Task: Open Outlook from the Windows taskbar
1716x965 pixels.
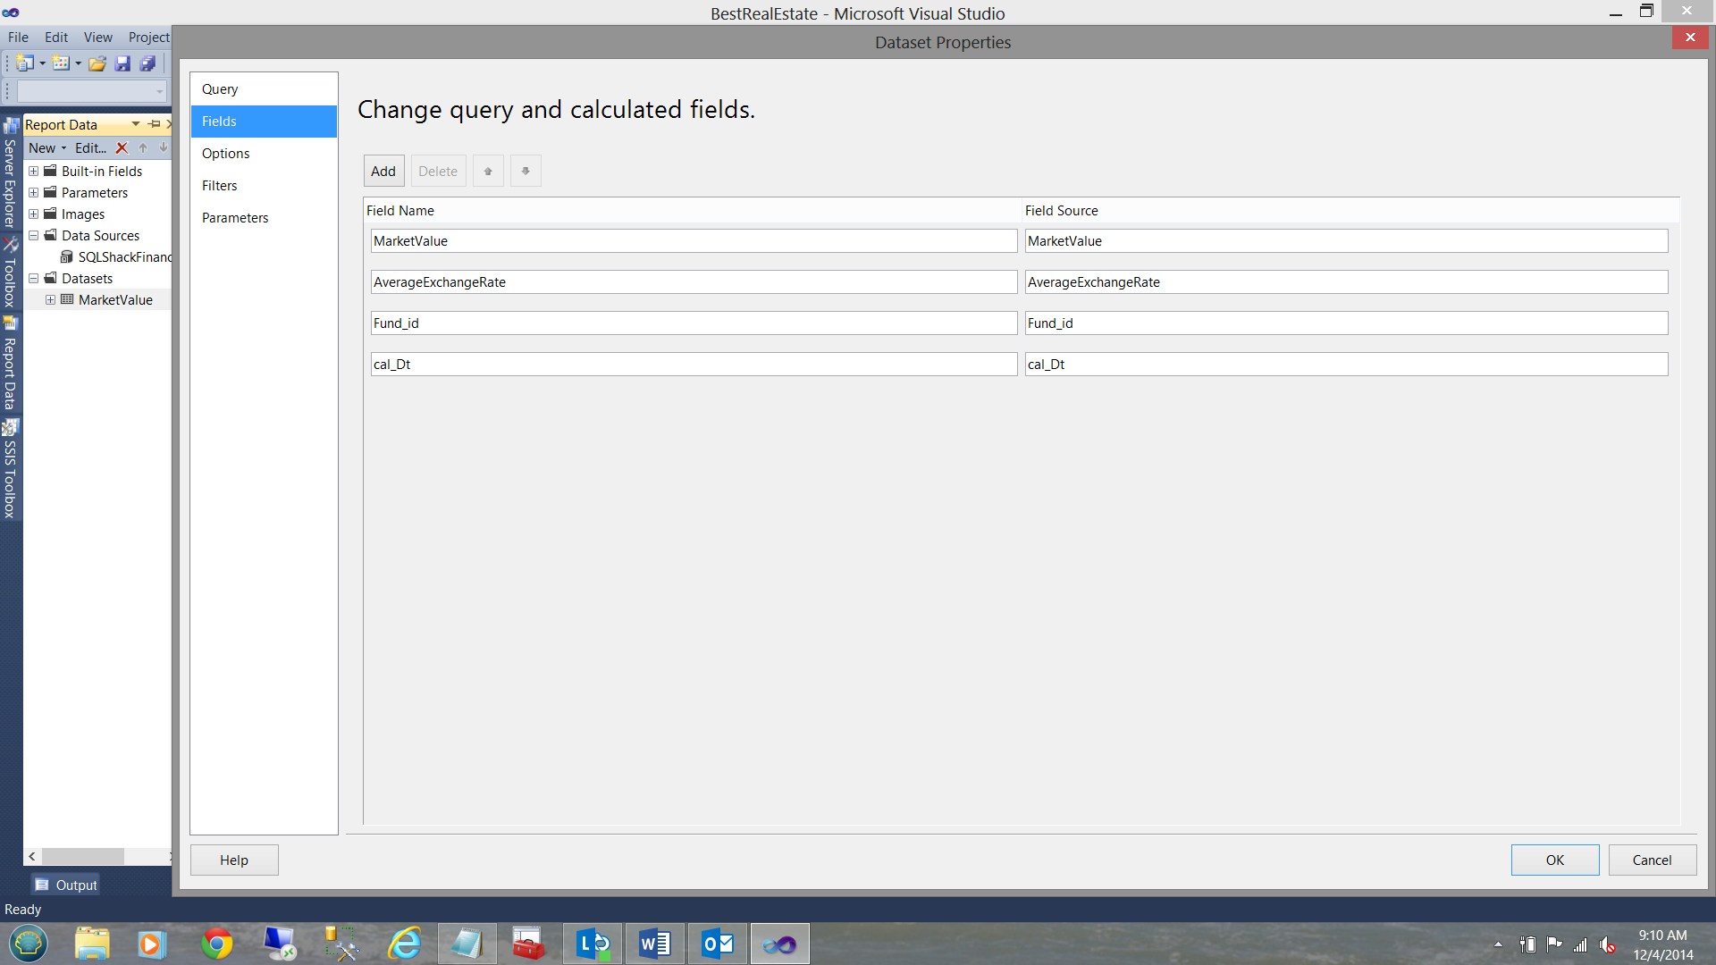Action: [718, 944]
